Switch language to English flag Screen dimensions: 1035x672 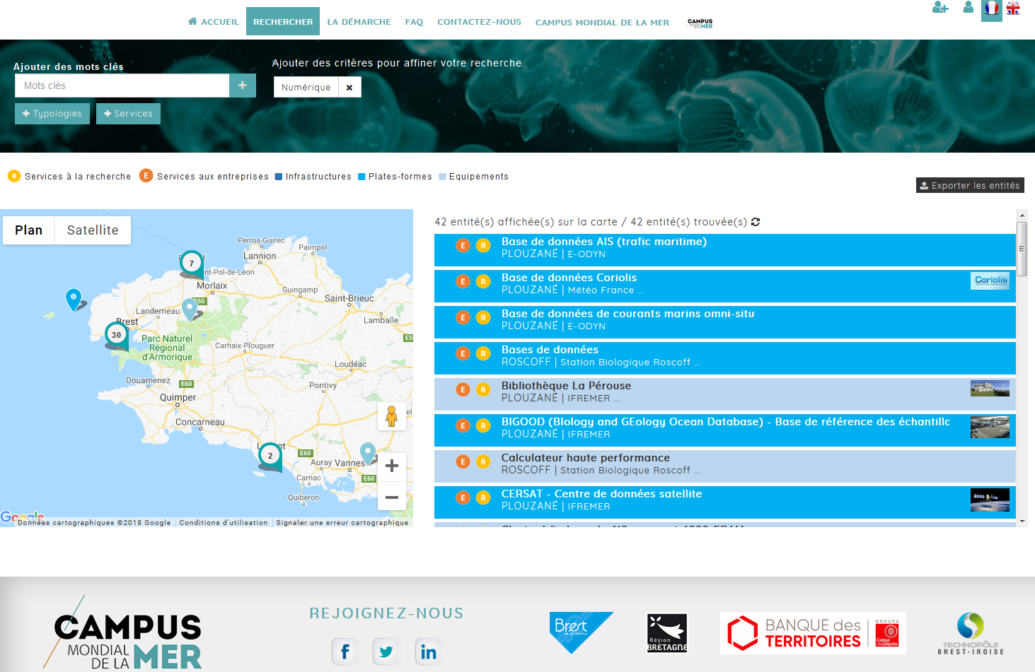point(1013,8)
